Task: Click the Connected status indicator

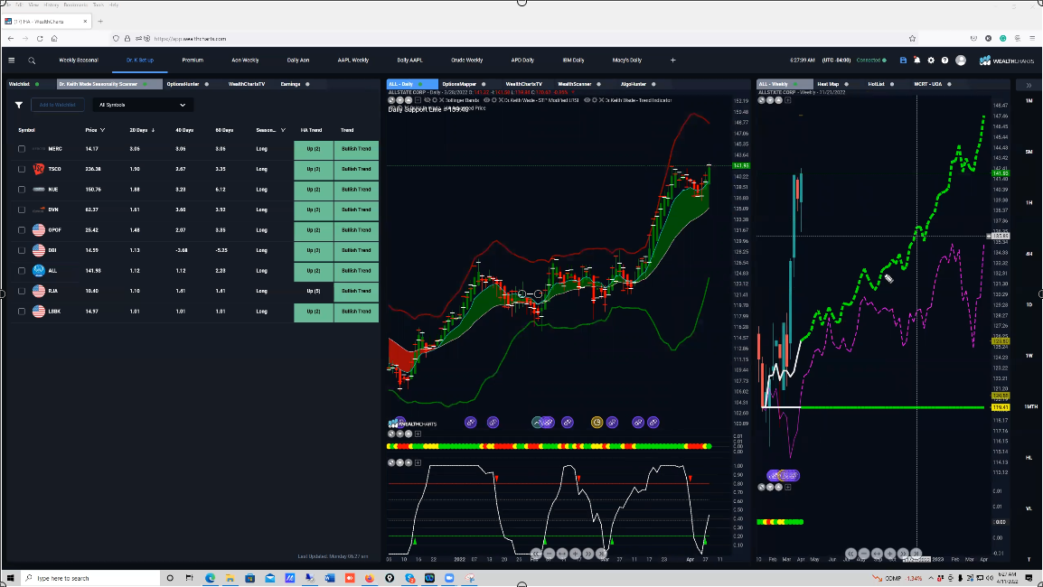Action: 870,61
